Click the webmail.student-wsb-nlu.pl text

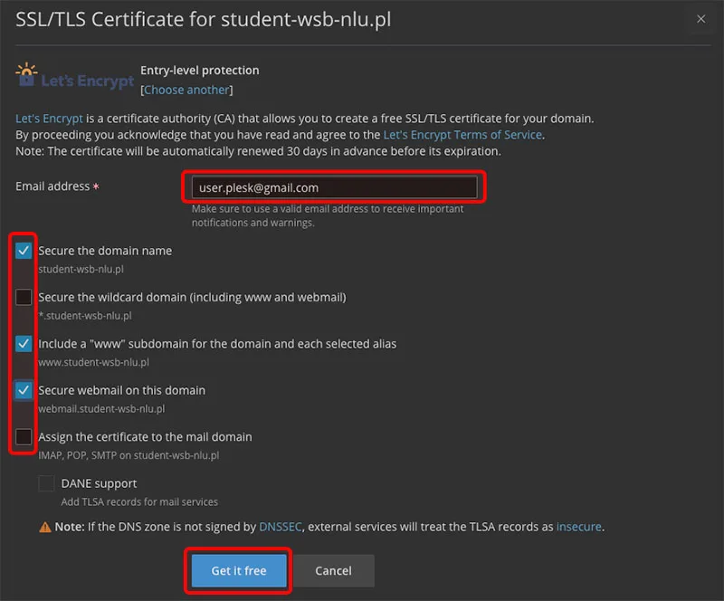(101, 409)
